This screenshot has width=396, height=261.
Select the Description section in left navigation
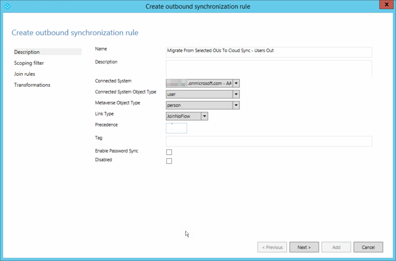tap(27, 52)
